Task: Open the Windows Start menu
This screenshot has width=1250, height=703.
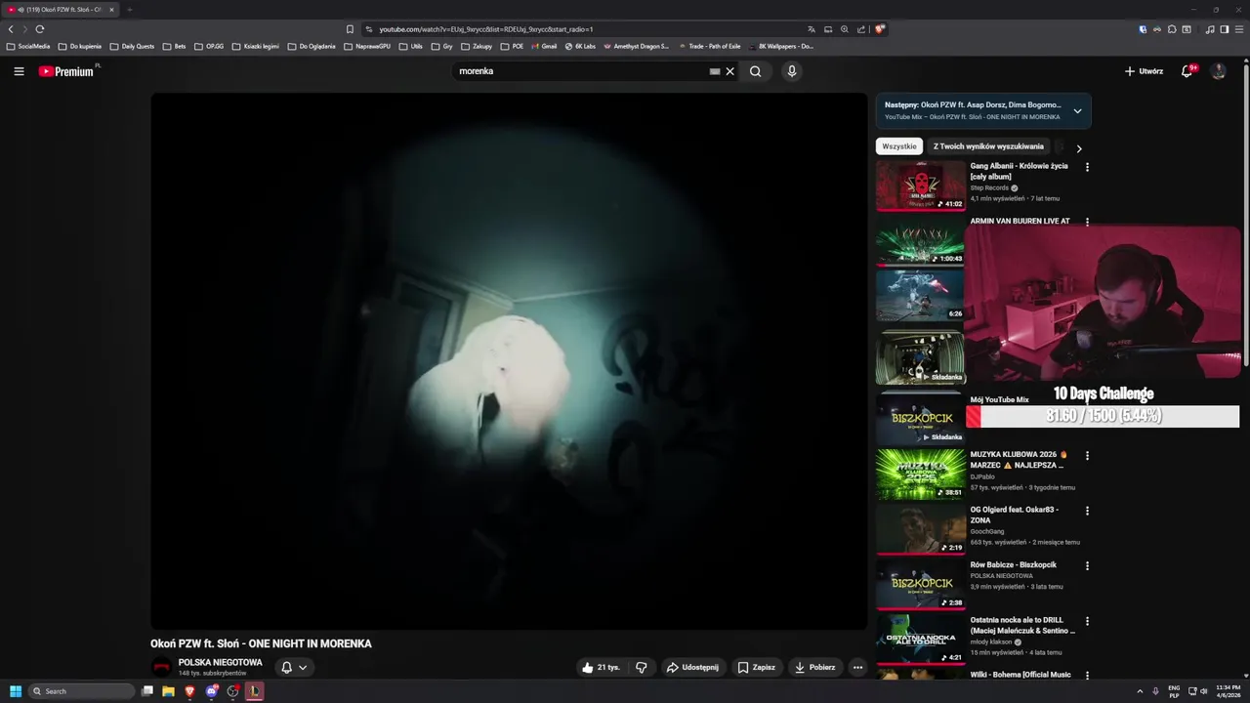Action: [16, 691]
